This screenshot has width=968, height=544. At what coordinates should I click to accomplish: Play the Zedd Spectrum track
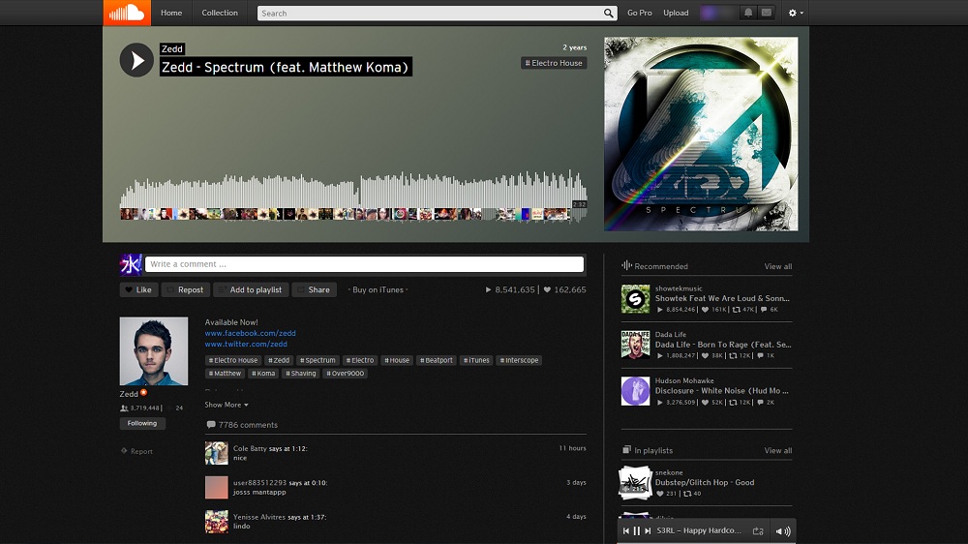pyautogui.click(x=136, y=60)
